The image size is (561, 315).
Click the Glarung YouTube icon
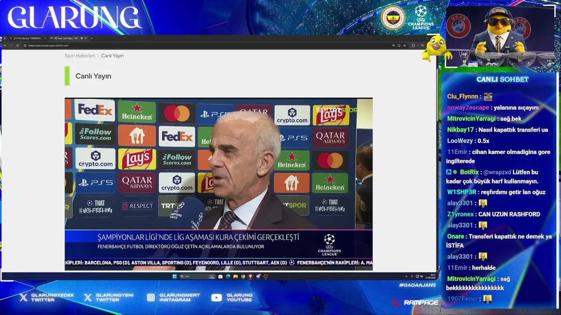[x=217, y=297]
